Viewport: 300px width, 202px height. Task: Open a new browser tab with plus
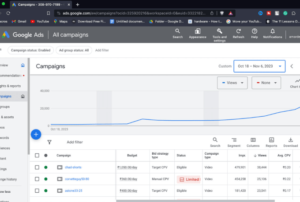pyautogui.click(x=78, y=4)
